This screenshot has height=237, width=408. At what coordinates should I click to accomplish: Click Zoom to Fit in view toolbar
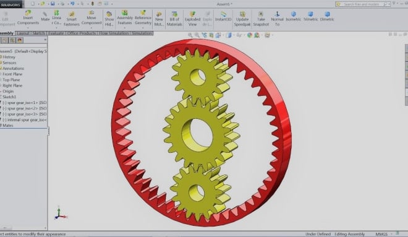[x=190, y=35]
